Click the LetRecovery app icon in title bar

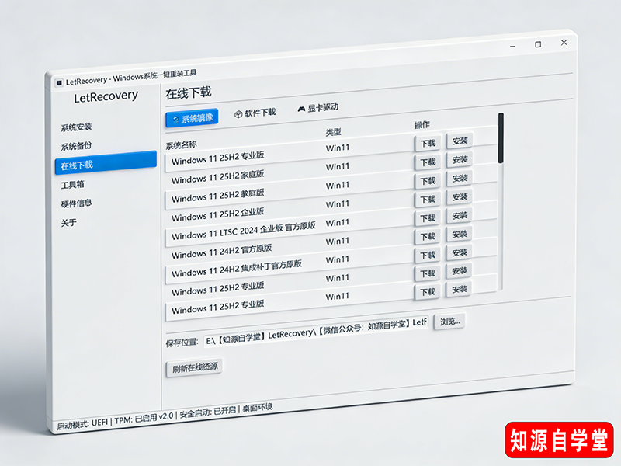[x=58, y=82]
